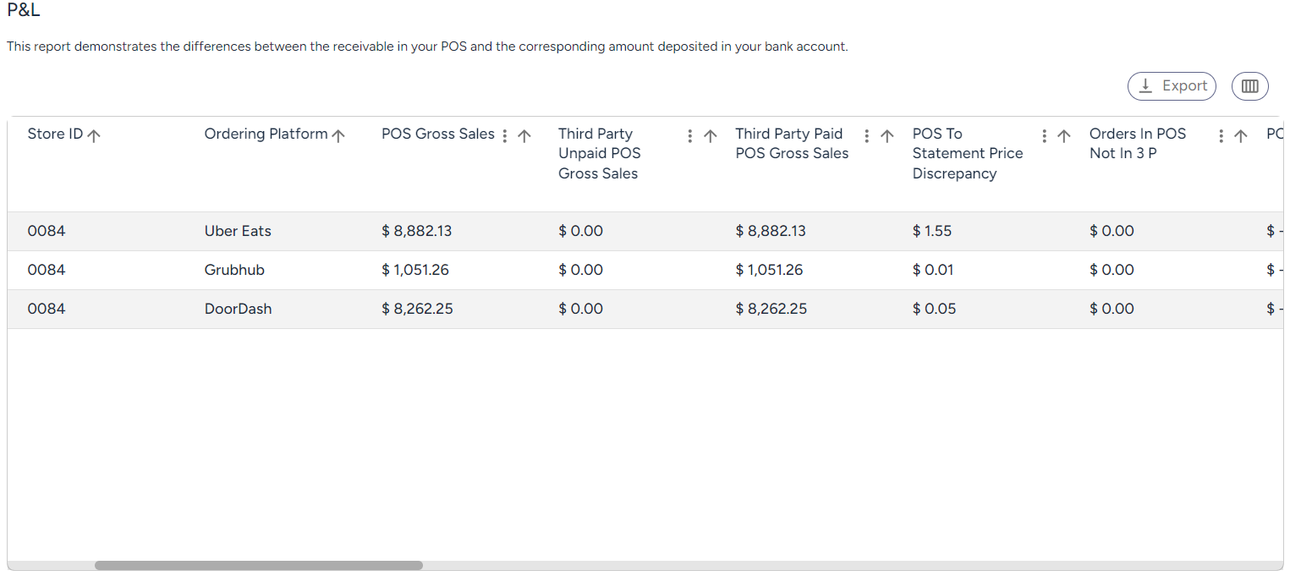This screenshot has height=587, width=1290.
Task: Click Uber Eats POS Gross Sales $8,882.13 cell
Action: coord(417,231)
